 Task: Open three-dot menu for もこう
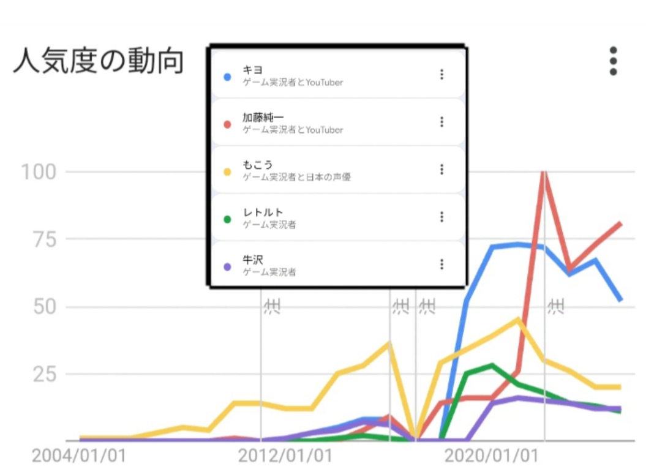point(441,169)
